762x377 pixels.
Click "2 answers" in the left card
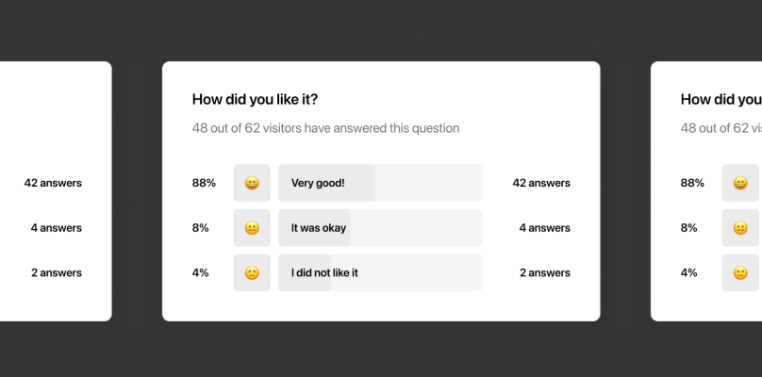point(57,273)
